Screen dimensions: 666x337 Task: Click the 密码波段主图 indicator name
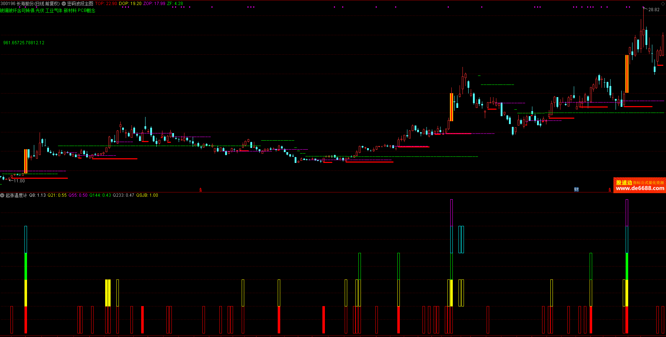pyautogui.click(x=80, y=4)
